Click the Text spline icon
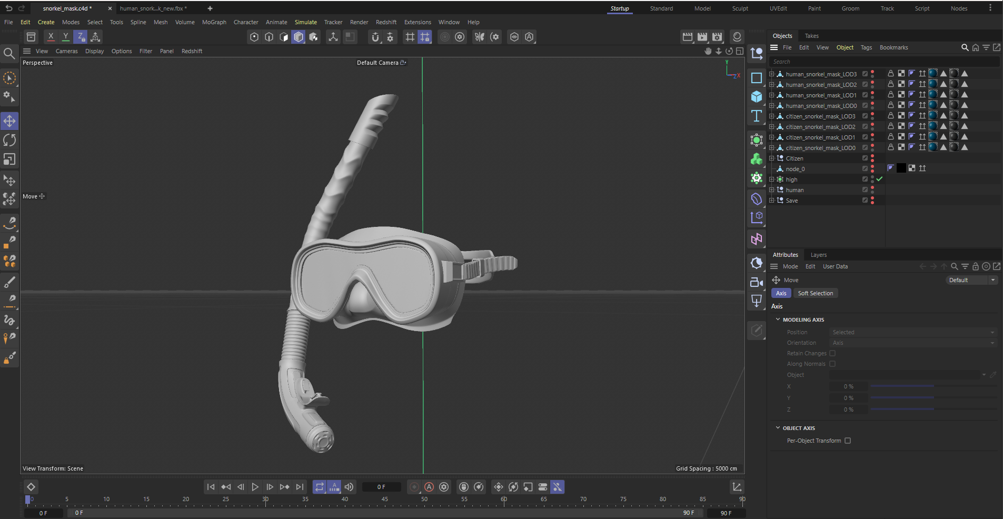This screenshot has width=1003, height=519. click(x=757, y=116)
